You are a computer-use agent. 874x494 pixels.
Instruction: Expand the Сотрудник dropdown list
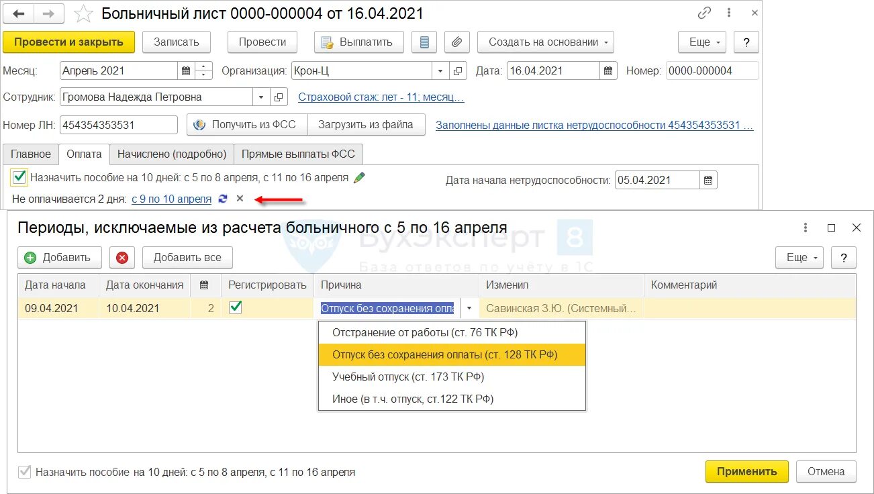[261, 97]
